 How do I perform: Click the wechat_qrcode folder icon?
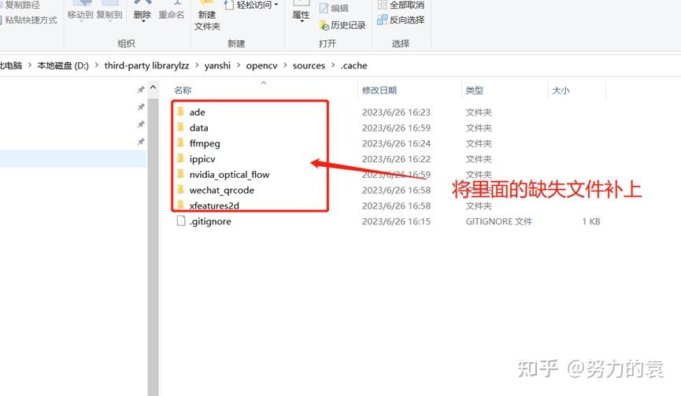(180, 190)
